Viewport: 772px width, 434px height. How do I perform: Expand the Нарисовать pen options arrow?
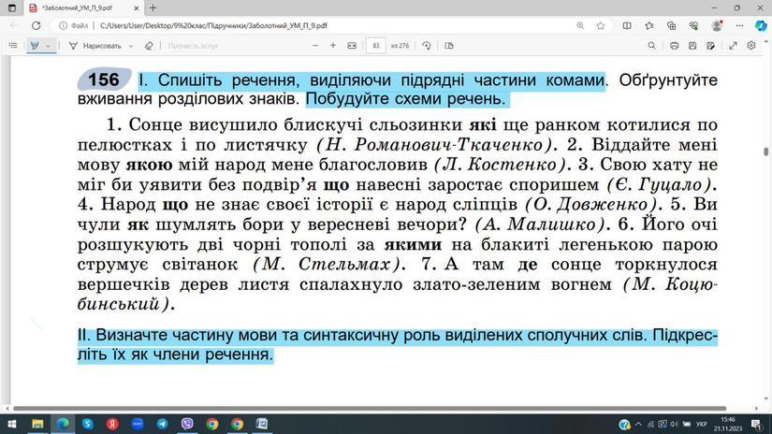[x=131, y=45]
